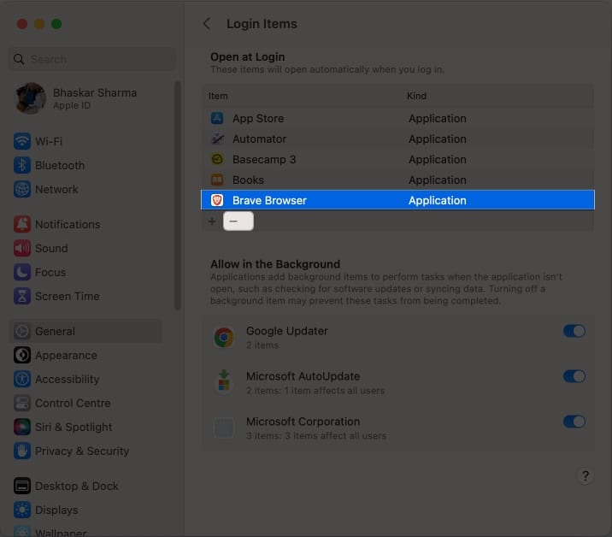This screenshot has height=537, width=612.
Task: Click Application kind in App Store row
Action: tap(437, 118)
